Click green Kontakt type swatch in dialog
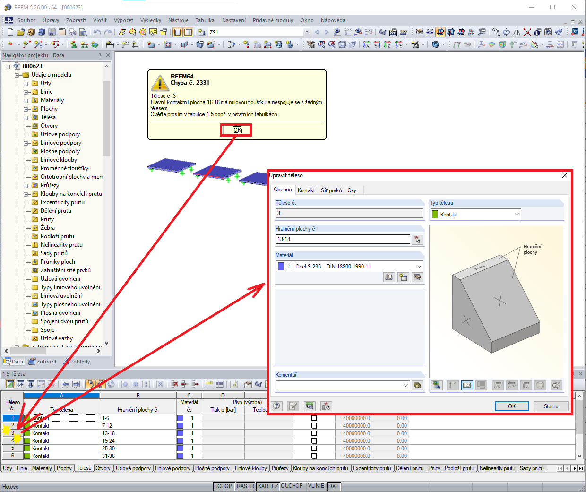 pyautogui.click(x=435, y=215)
